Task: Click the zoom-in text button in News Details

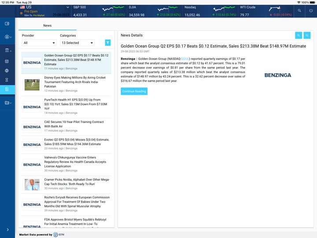Action: tap(299, 35)
